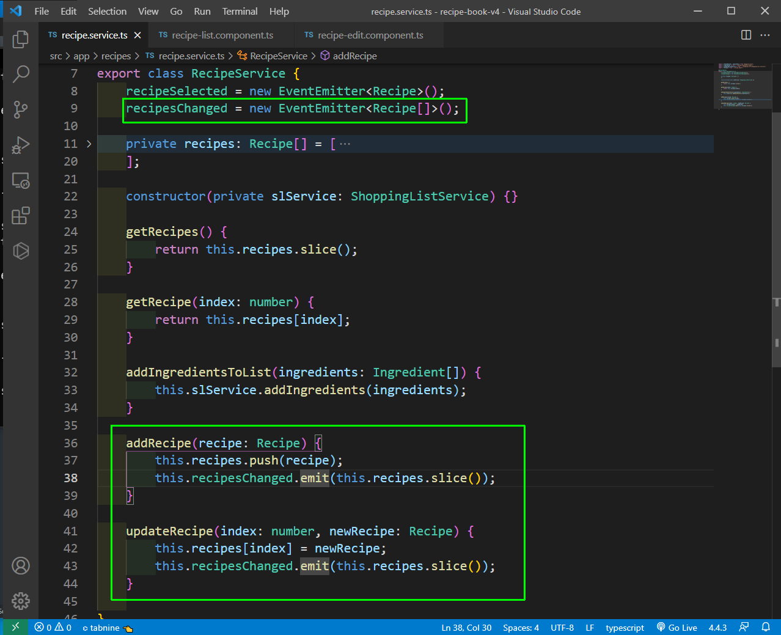Expand the folded recipes array on line 11
The width and height of the screenshot is (781, 635).
point(89,144)
